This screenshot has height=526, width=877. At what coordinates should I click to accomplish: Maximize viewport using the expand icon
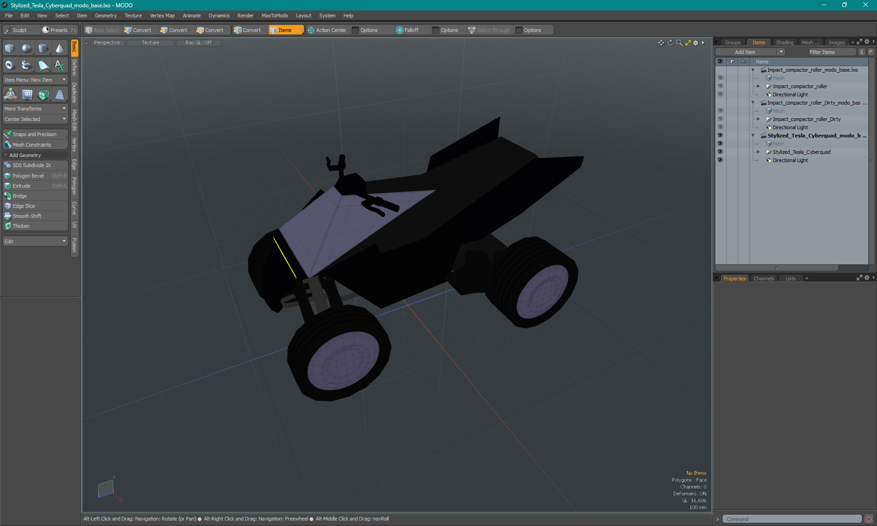point(688,43)
